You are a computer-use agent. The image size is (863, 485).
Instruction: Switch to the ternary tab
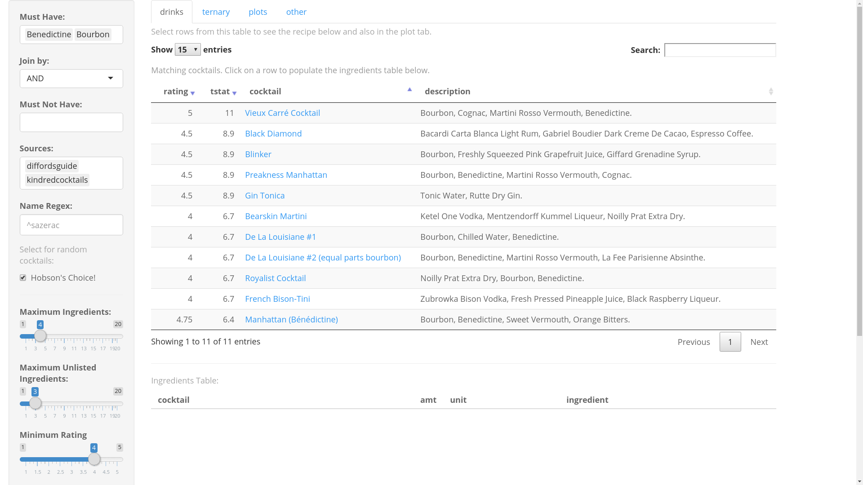coord(216,12)
